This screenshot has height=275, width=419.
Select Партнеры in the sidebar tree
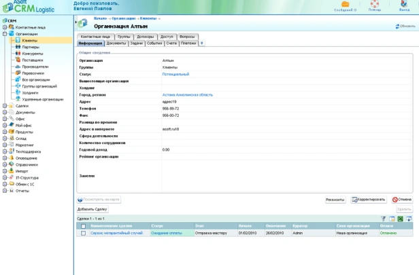[30, 47]
